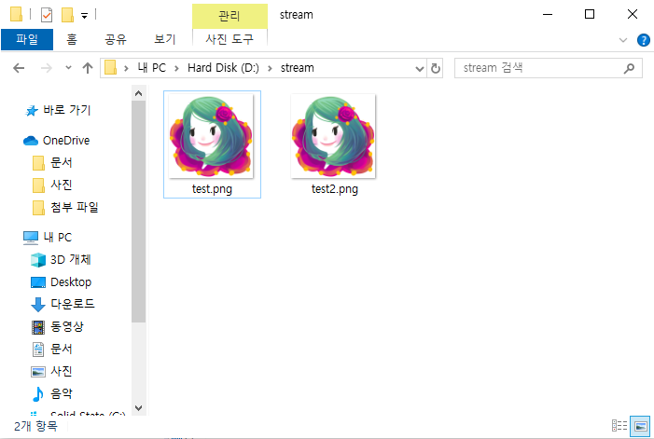Open 문서 folder under OneDrive
654x439 pixels.
[x=62, y=162]
